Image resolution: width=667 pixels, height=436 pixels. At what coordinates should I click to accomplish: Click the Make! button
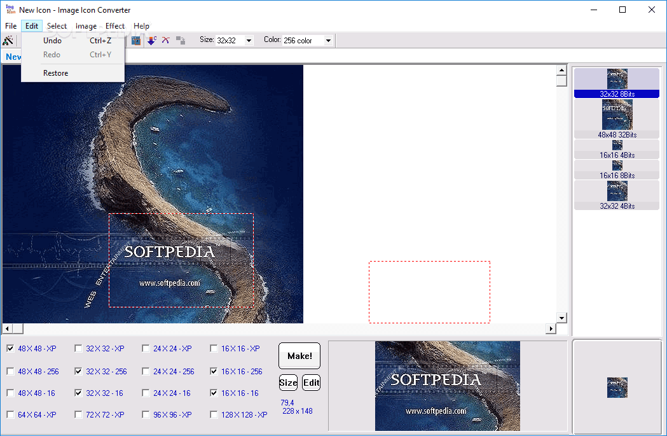299,356
